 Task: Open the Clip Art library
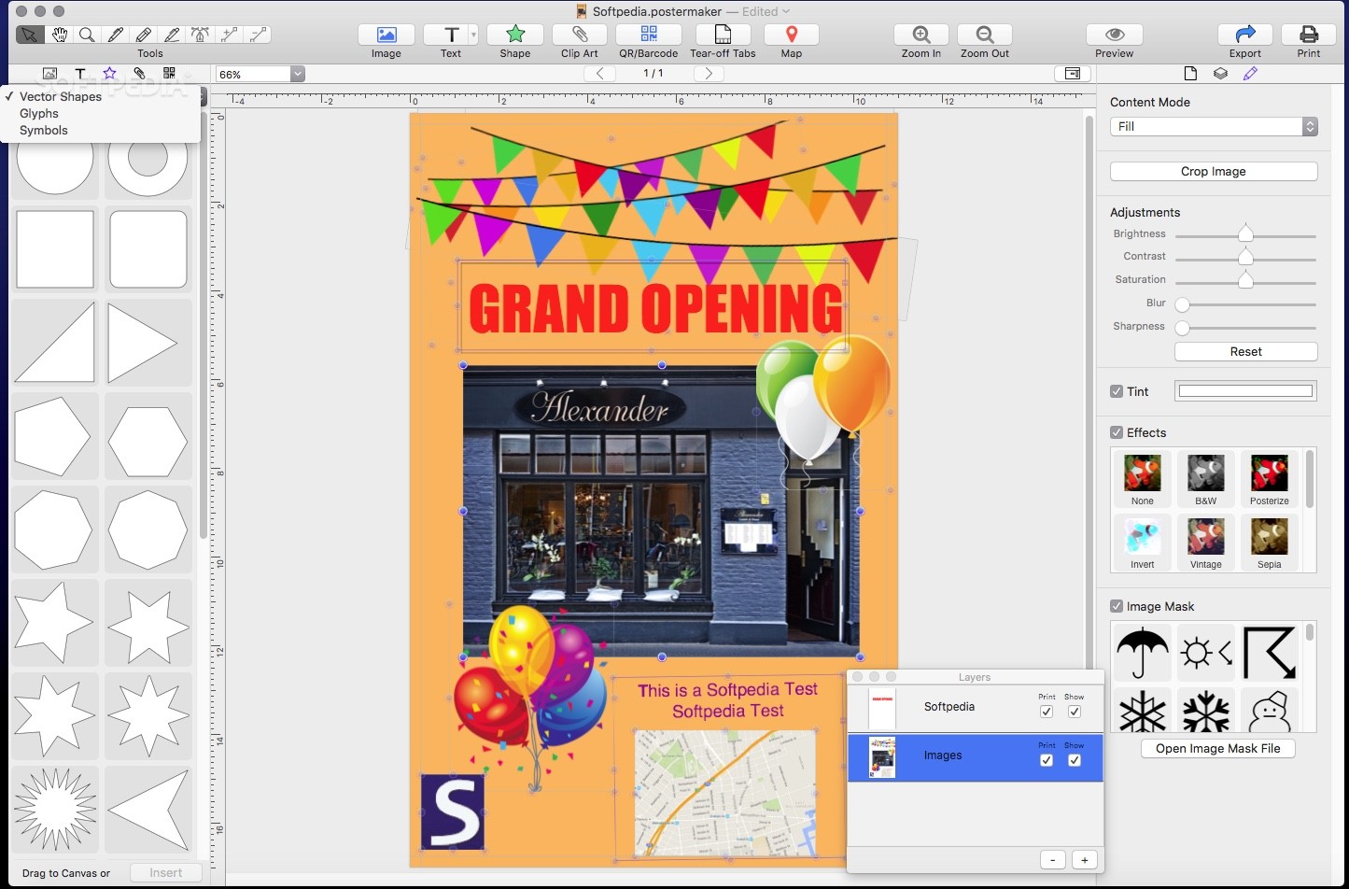[x=579, y=35]
